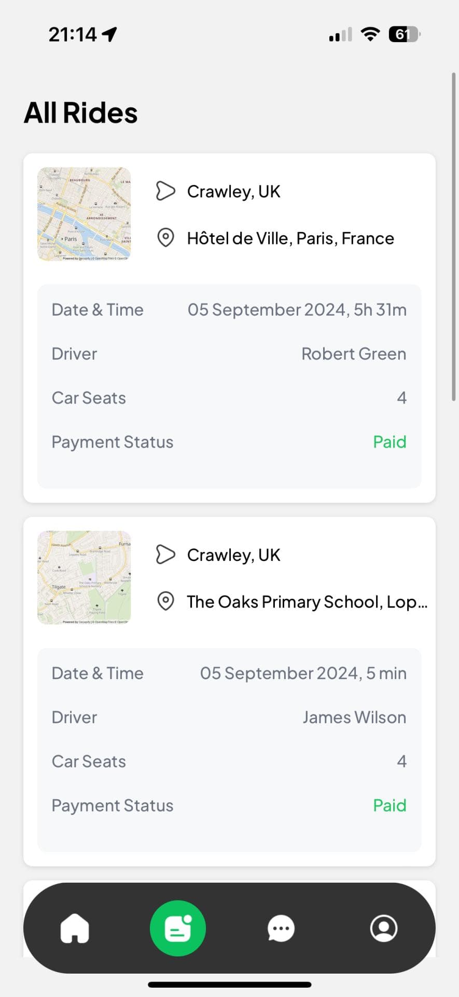The image size is (459, 997).
Task: Tap the All Rides heading
Action: (81, 113)
